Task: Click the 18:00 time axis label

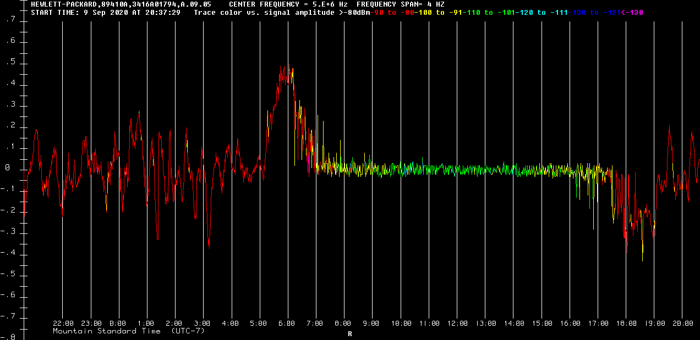Action: 626,324
